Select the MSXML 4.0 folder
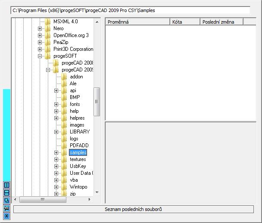Image resolution: width=262 pixels, height=223 pixels. (x=65, y=22)
